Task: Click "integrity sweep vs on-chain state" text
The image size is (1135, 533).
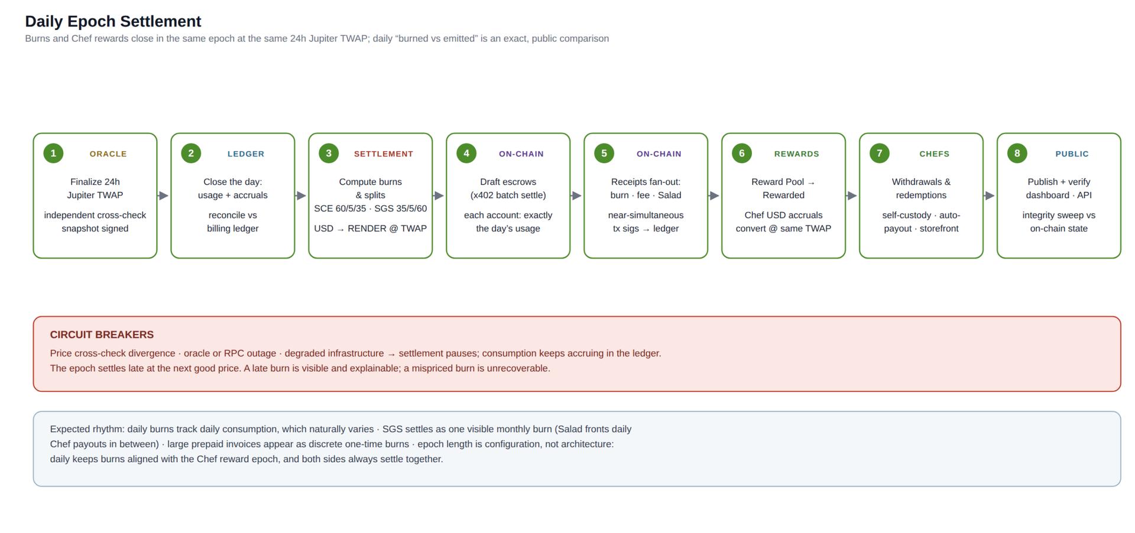Action: pyautogui.click(x=1059, y=222)
